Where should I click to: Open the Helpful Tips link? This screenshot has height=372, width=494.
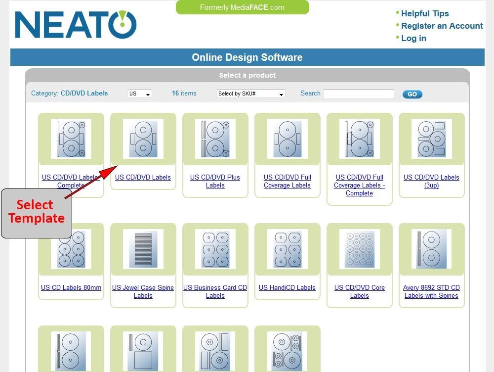click(424, 13)
